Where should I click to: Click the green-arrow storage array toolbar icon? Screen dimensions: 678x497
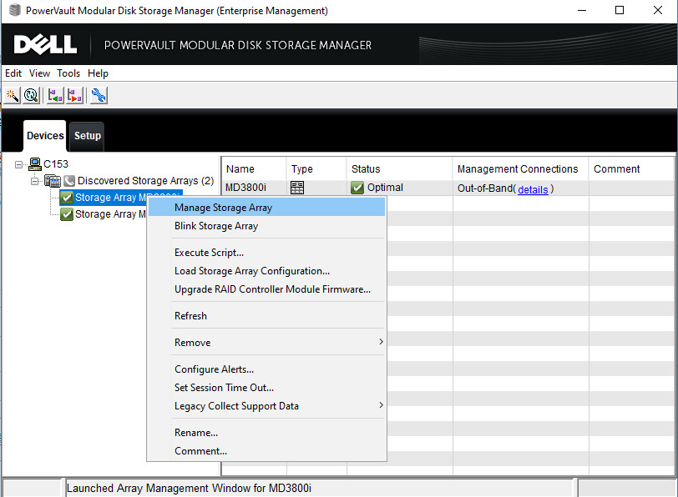[x=55, y=95]
